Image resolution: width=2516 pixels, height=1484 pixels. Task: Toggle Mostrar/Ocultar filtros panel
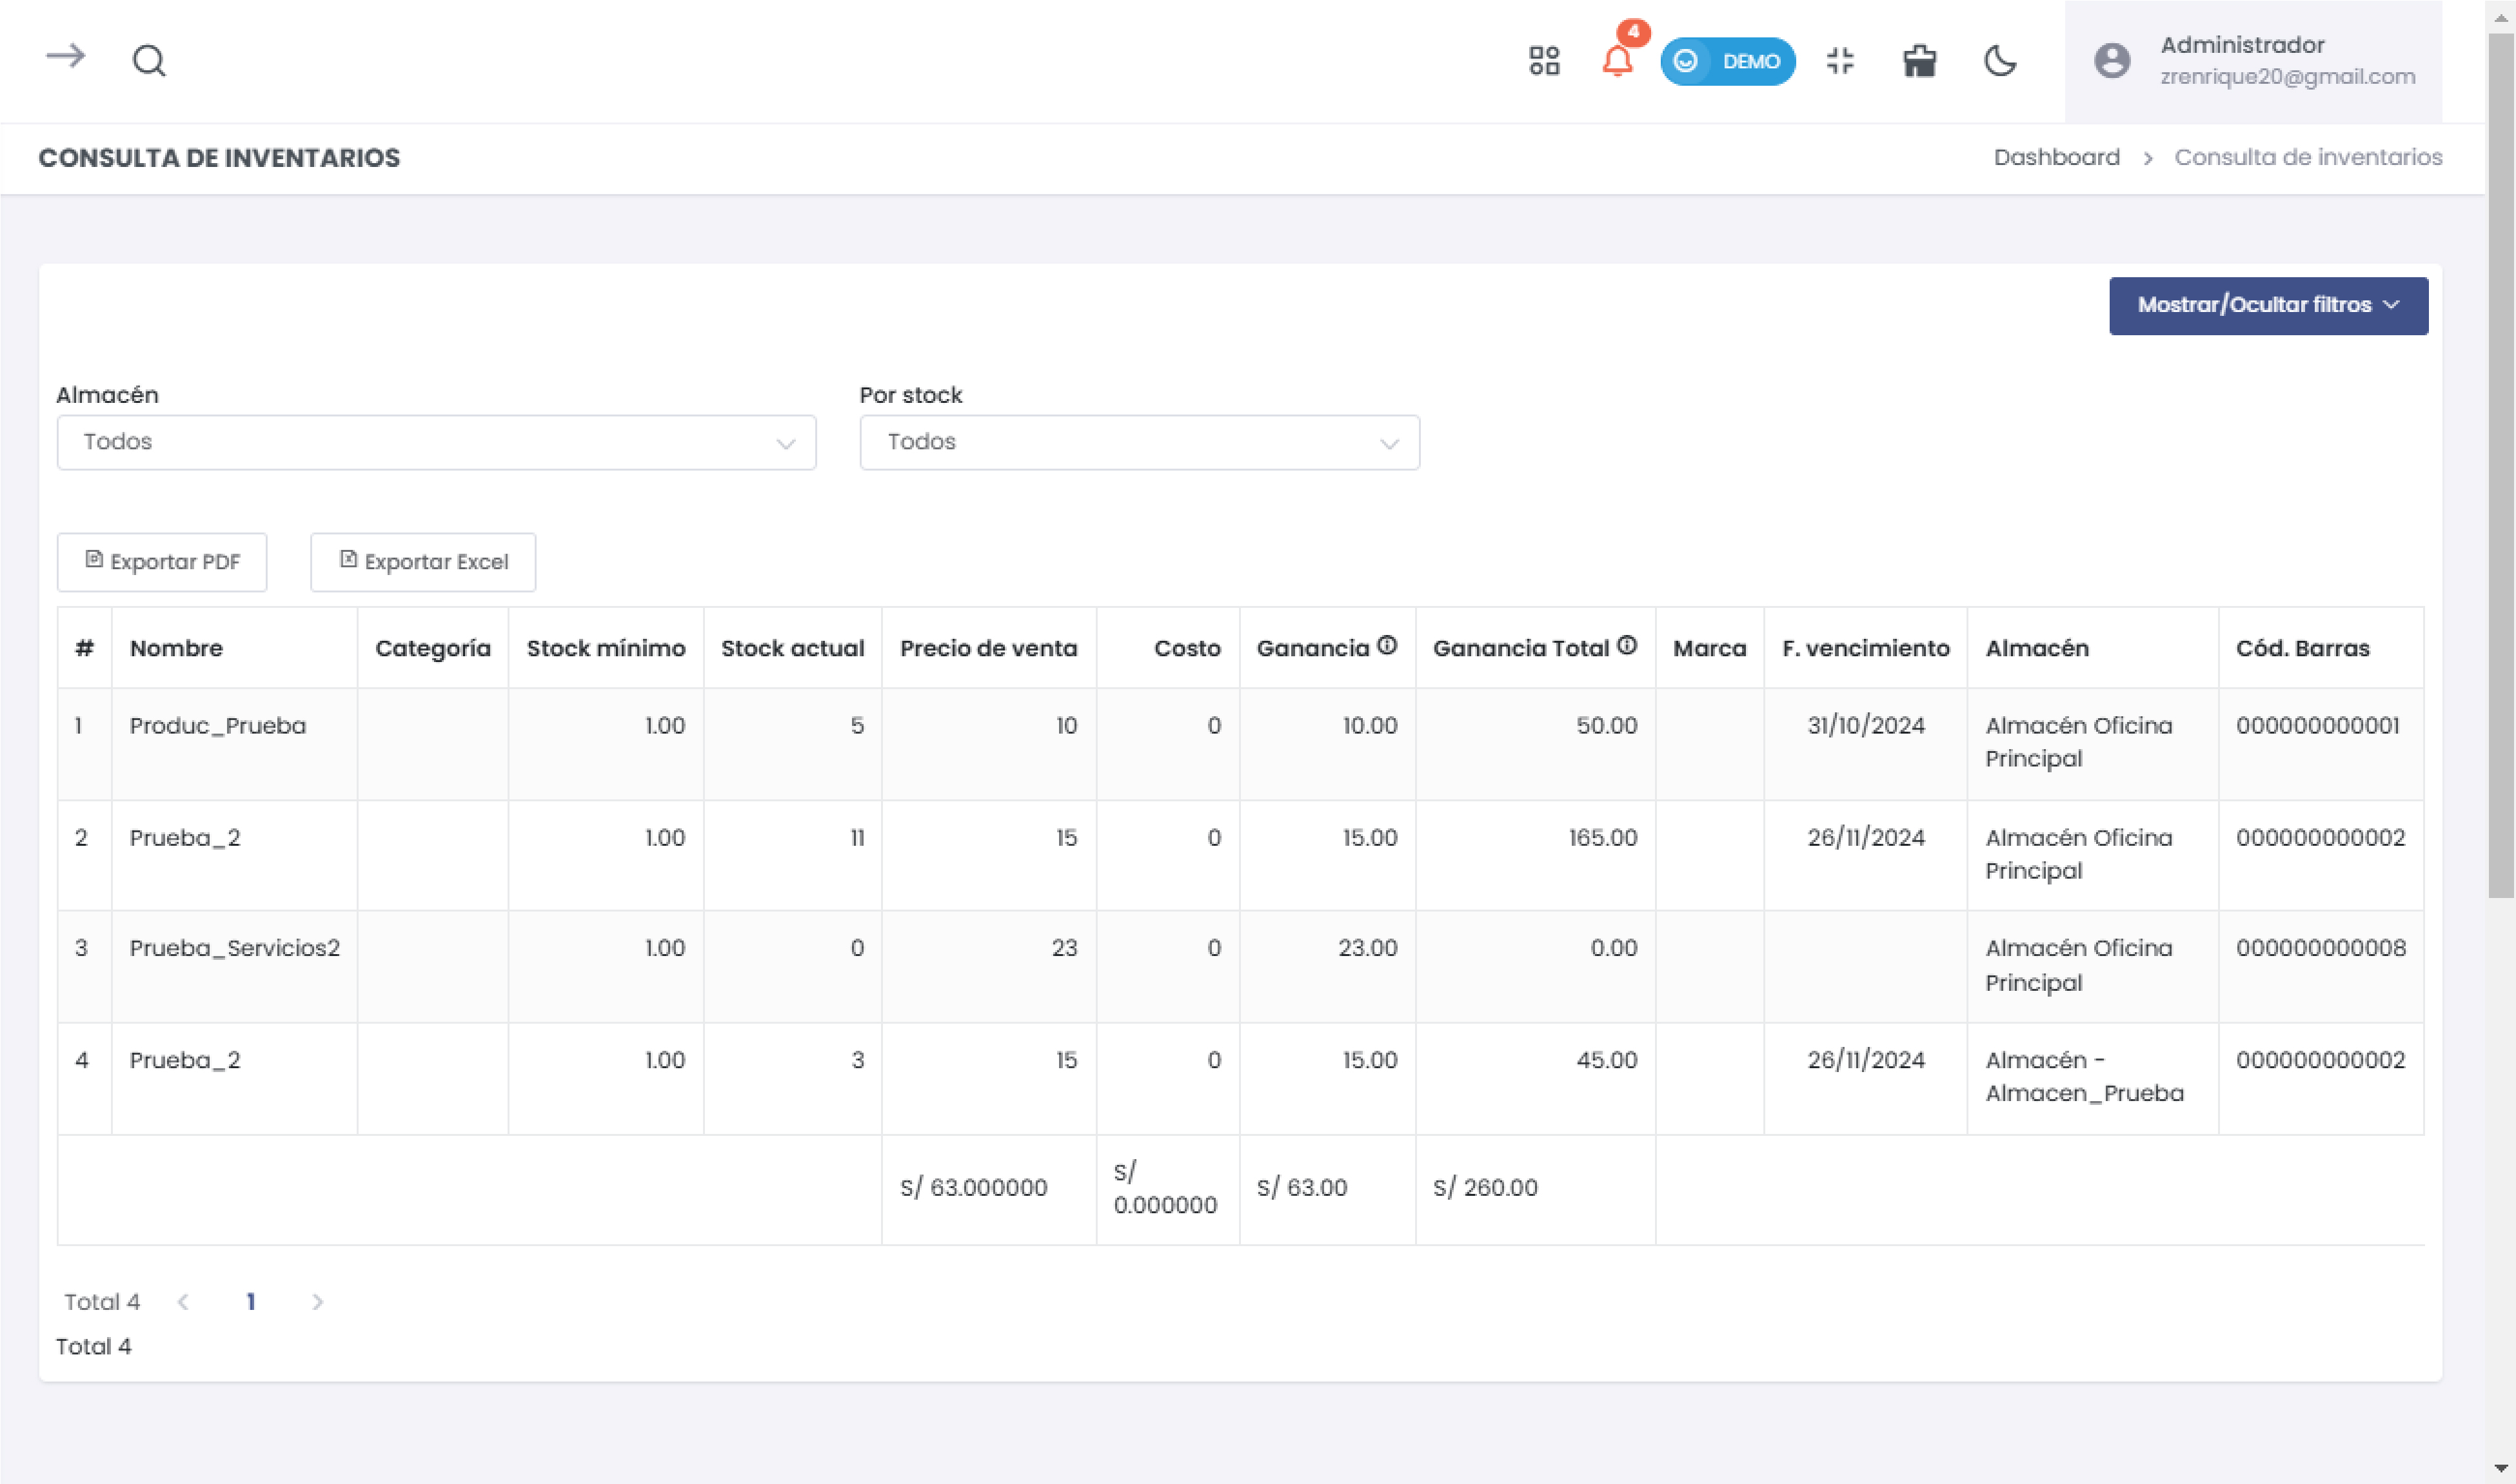coord(2267,306)
